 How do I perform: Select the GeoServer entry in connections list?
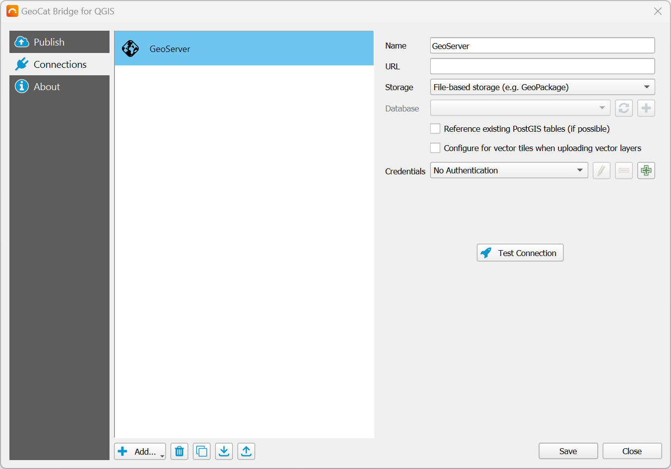pos(244,49)
